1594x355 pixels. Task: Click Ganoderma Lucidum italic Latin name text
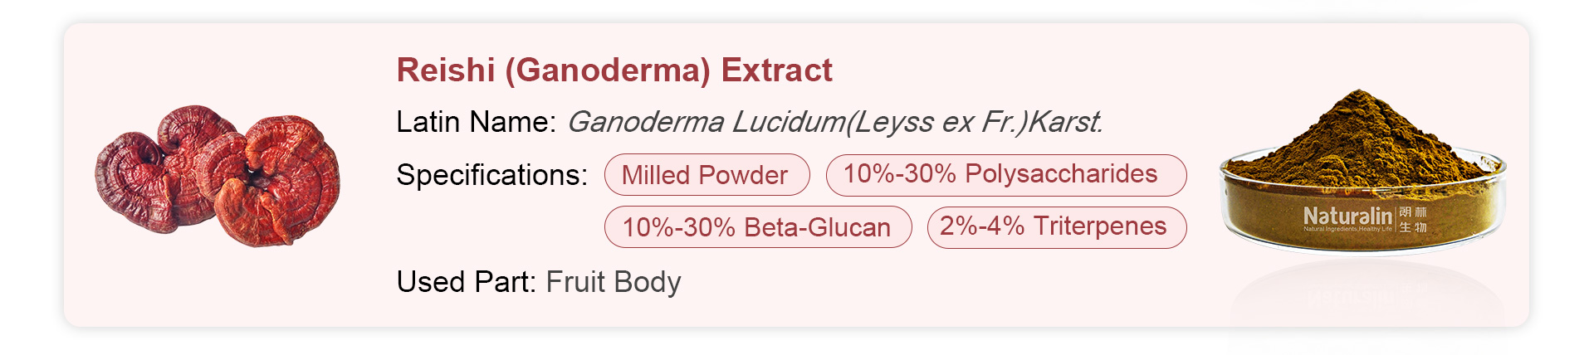pos(835,122)
